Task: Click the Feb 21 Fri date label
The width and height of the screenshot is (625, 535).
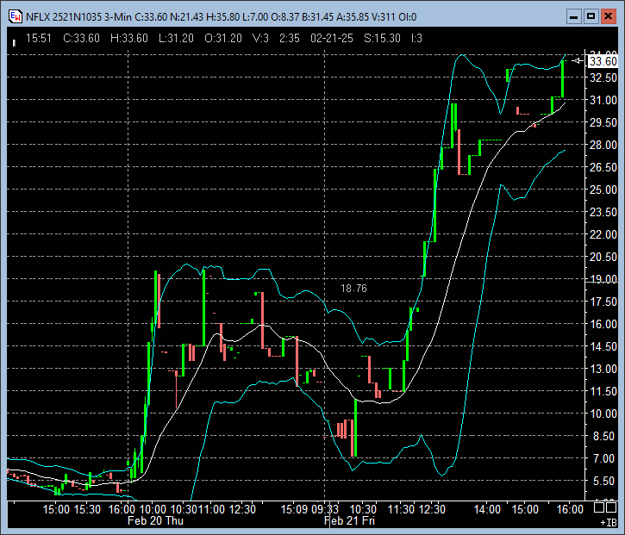Action: tap(350, 521)
